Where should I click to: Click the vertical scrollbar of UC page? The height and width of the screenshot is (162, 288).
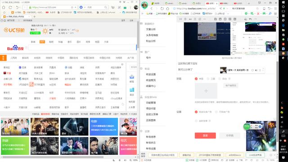pos(138,34)
